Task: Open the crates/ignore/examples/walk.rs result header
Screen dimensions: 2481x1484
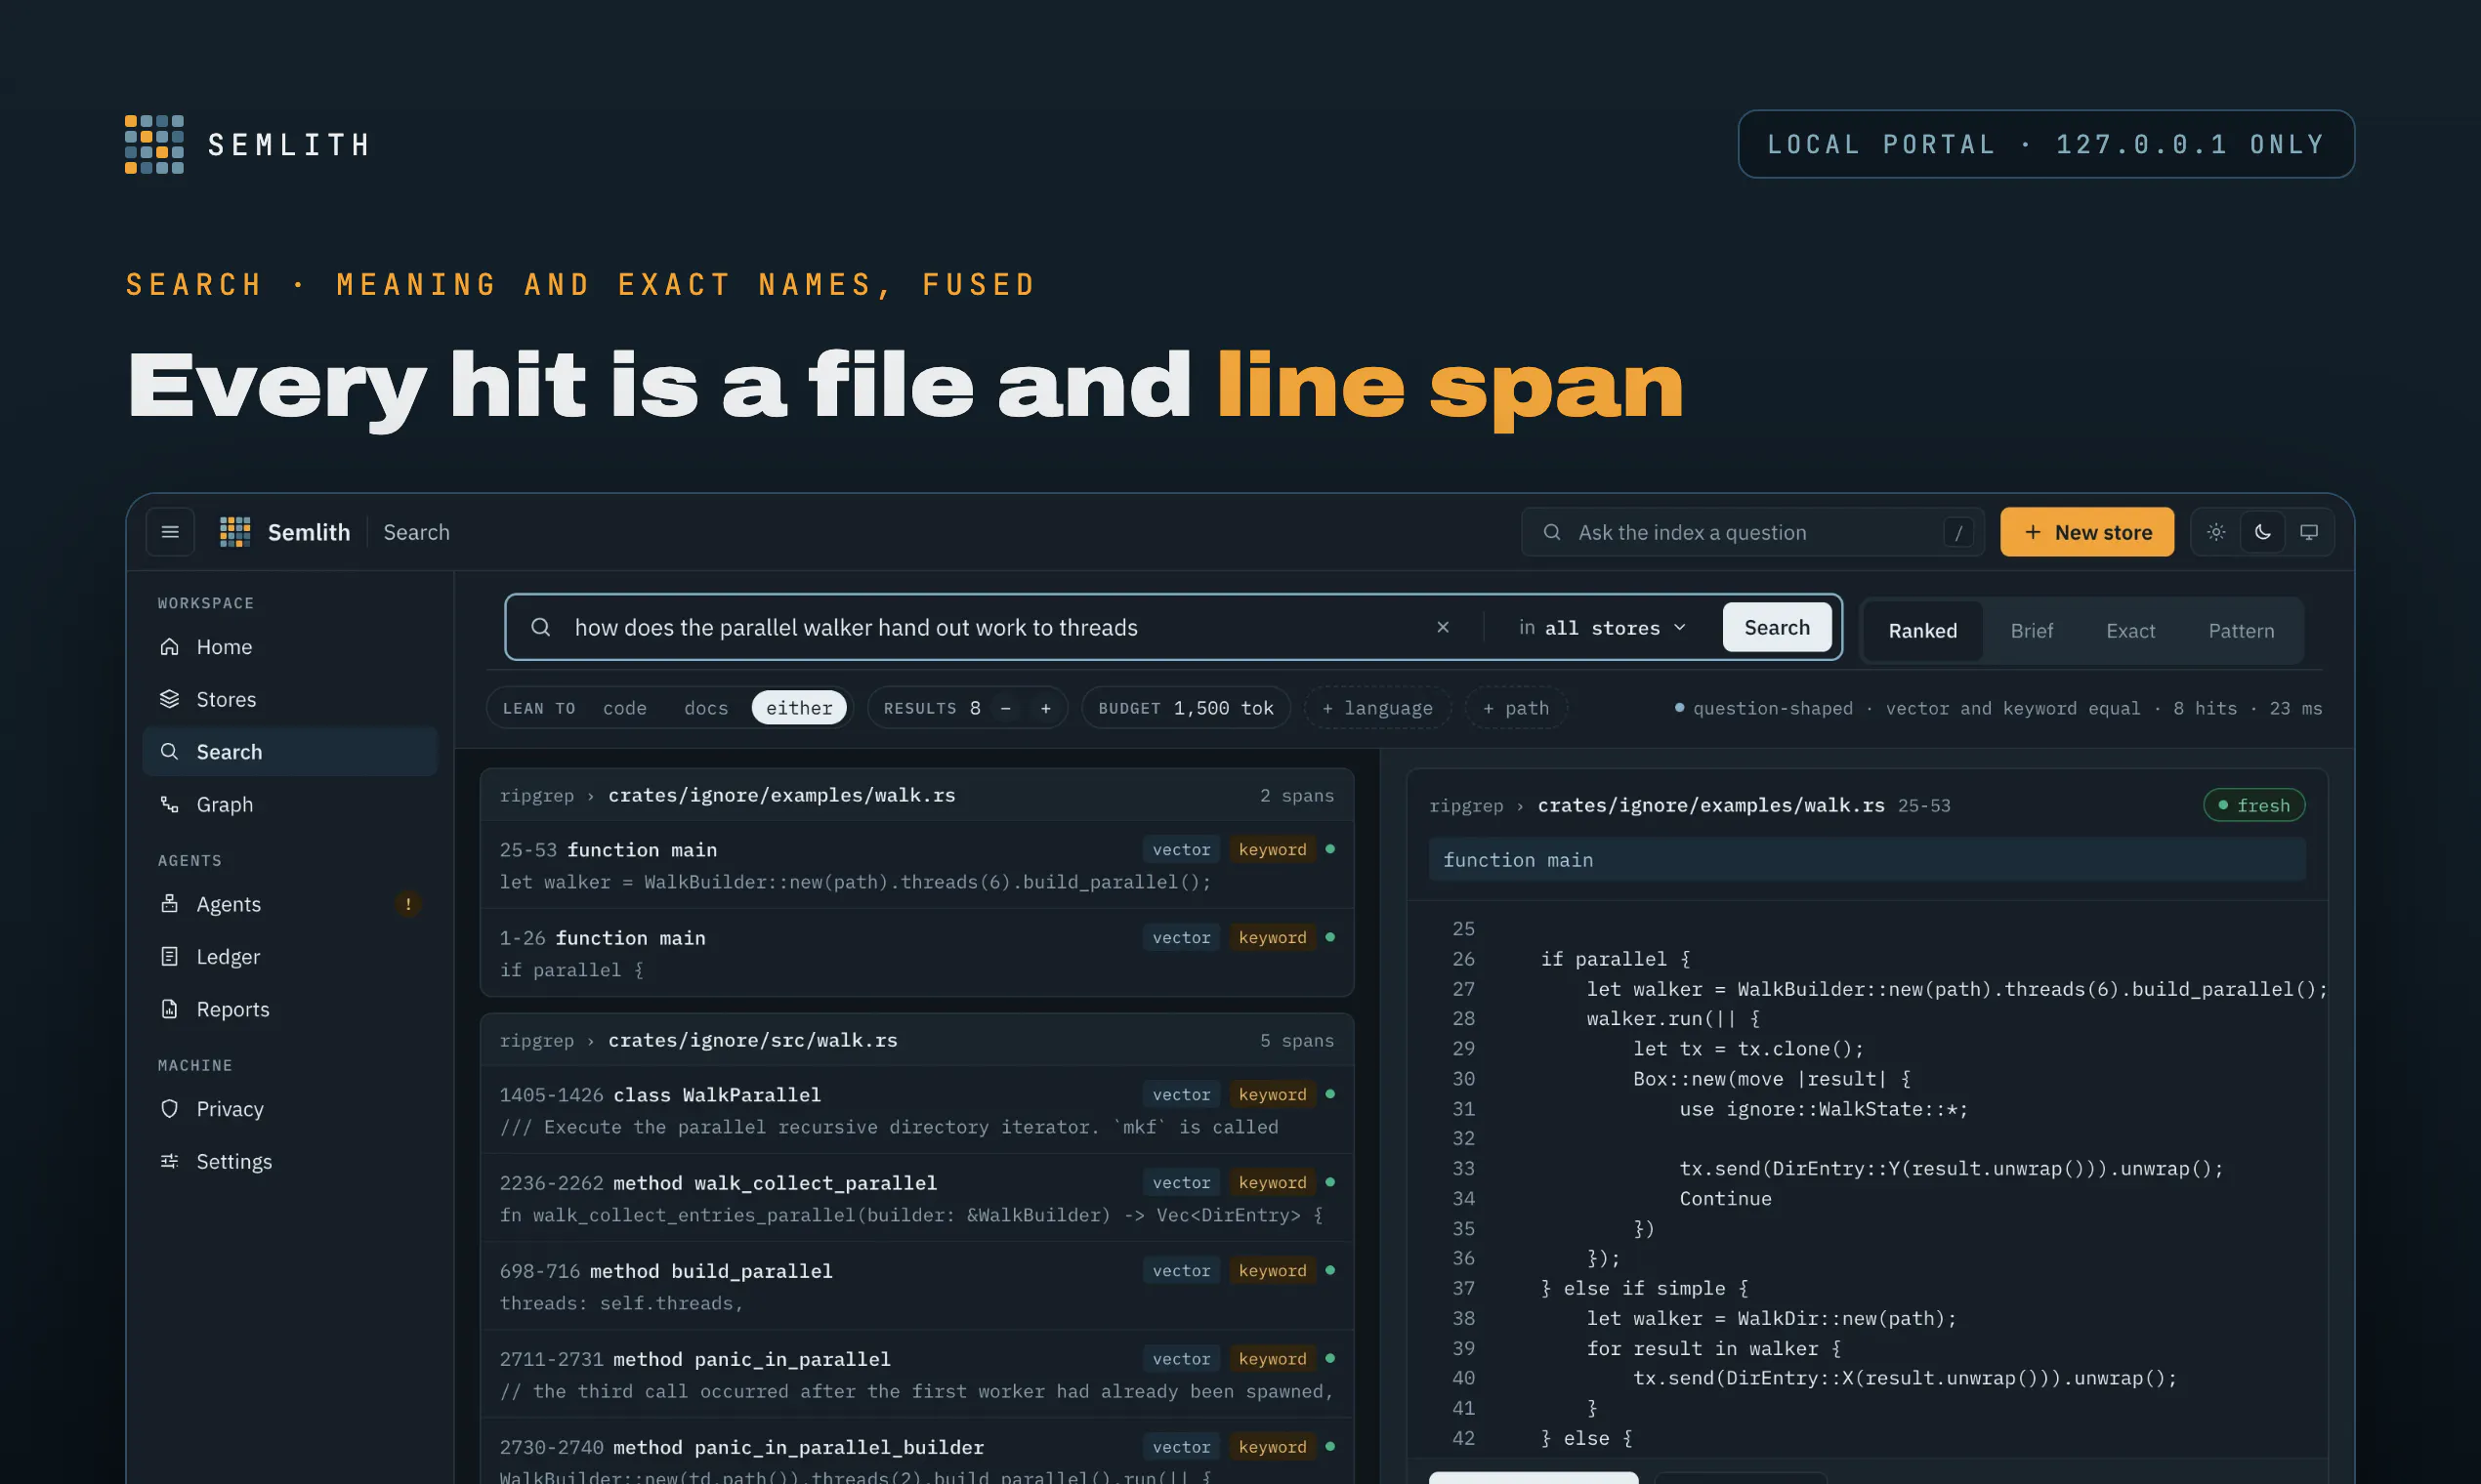Action: pyautogui.click(x=916, y=795)
